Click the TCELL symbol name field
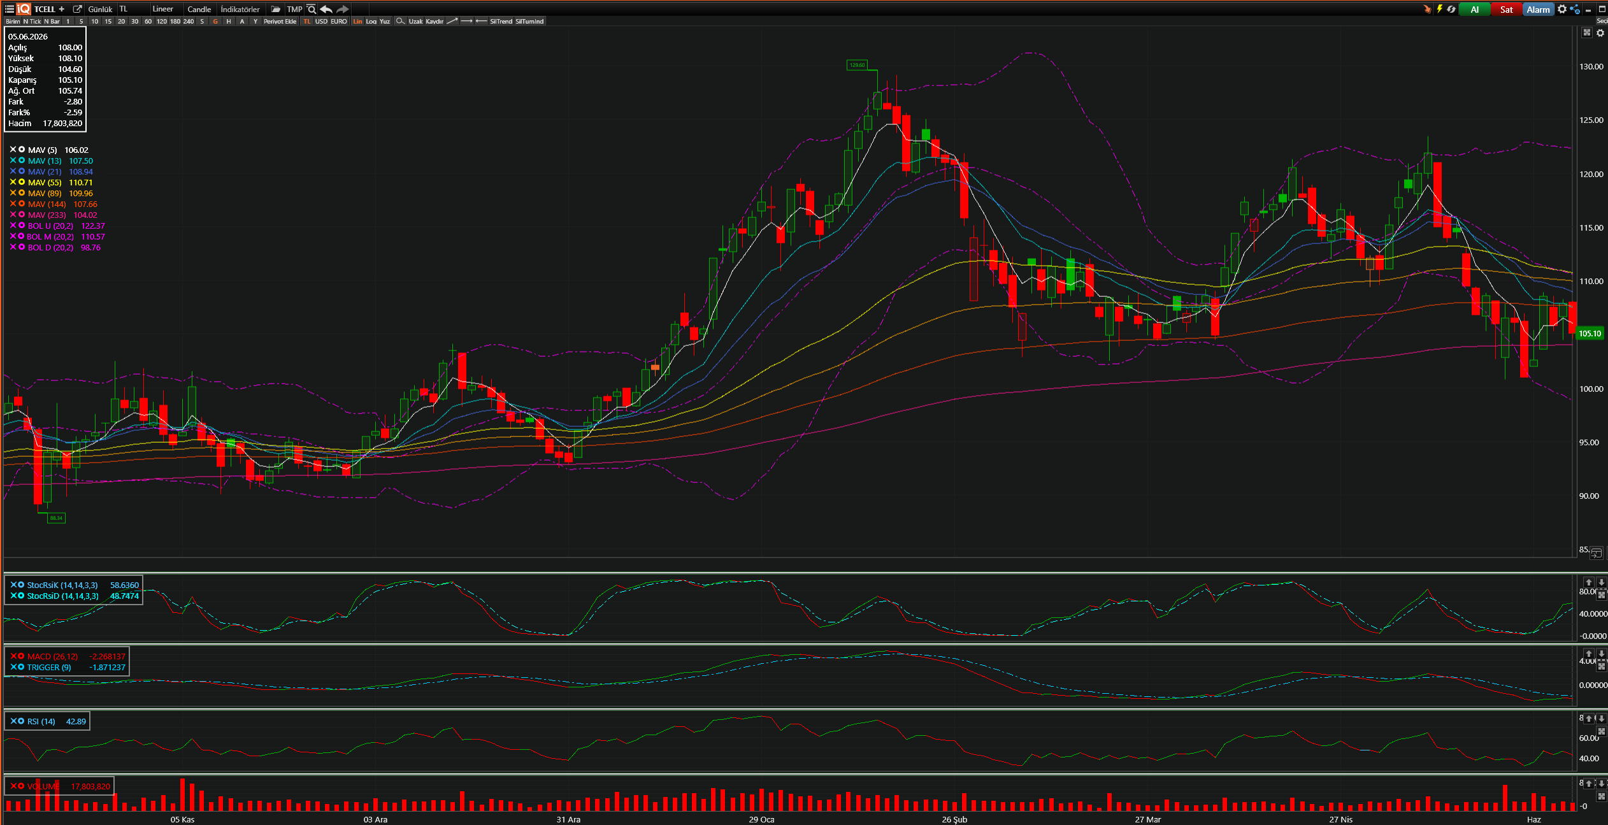The width and height of the screenshot is (1608, 825). tap(45, 9)
